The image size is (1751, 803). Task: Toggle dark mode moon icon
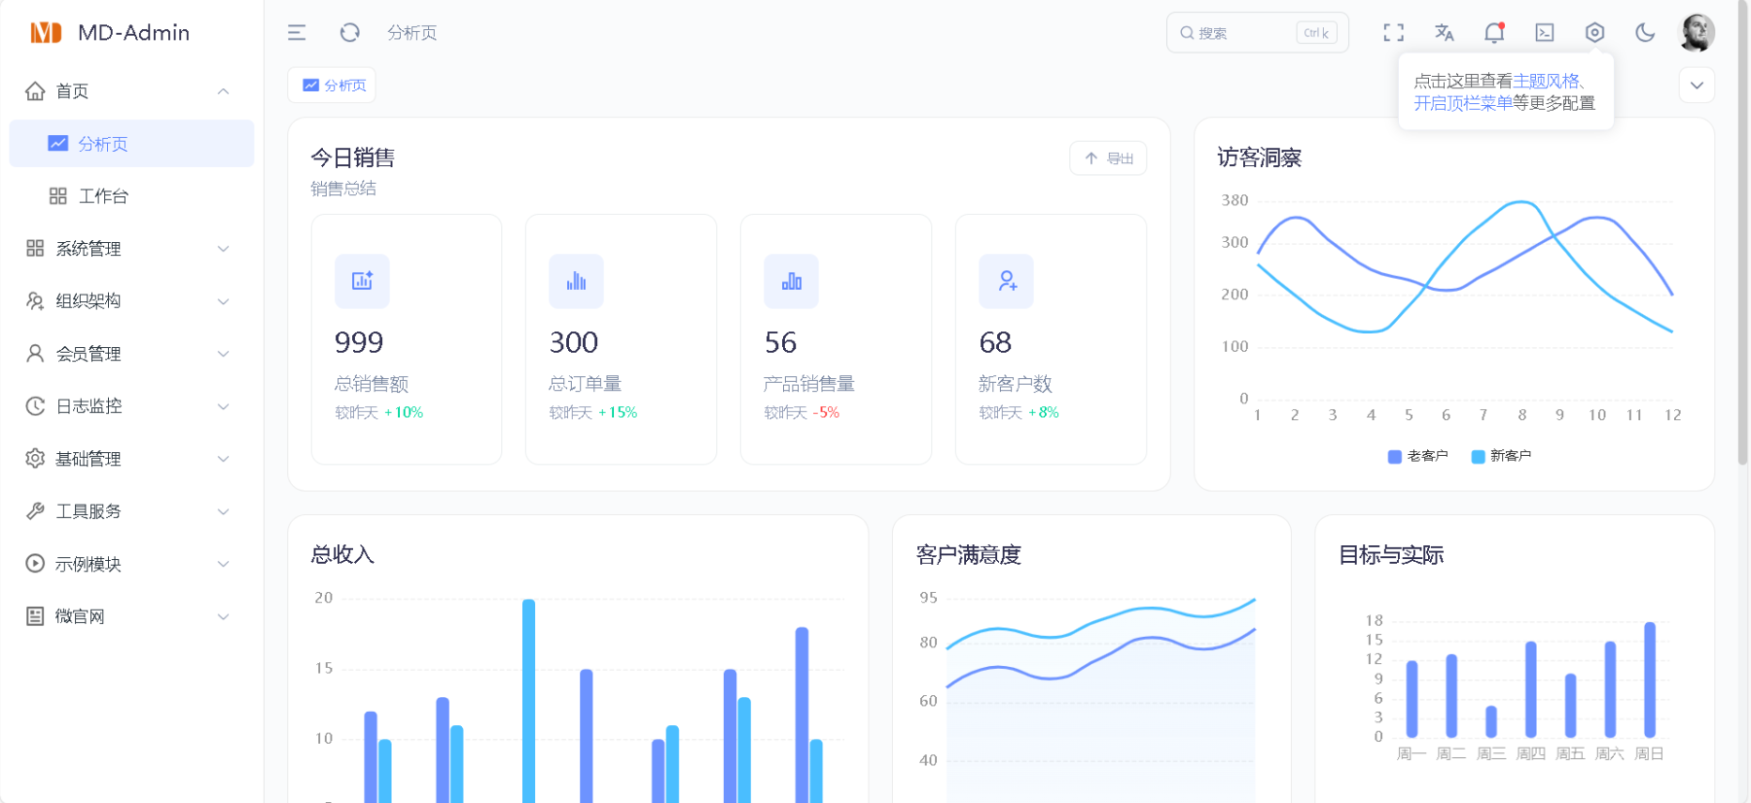pos(1645,33)
